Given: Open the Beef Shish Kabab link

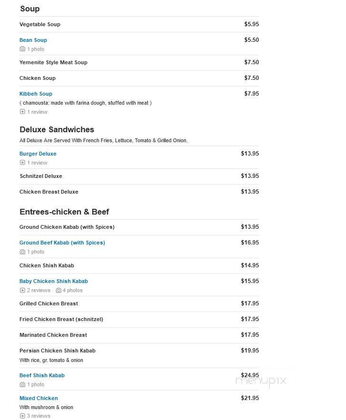Looking at the screenshot, I should (42, 375).
